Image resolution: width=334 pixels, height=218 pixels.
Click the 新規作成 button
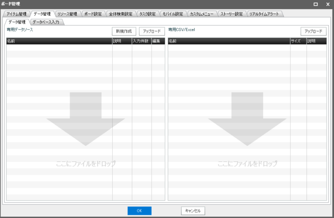click(124, 31)
